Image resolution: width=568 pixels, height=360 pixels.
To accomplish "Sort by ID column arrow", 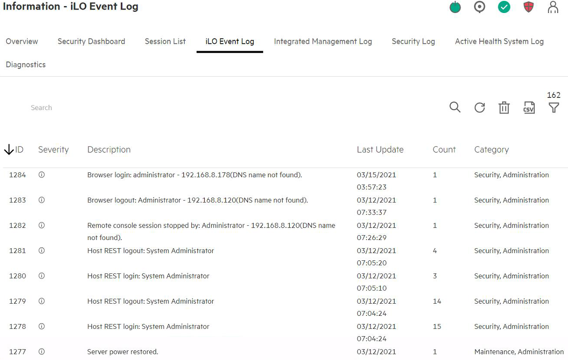I will [9, 150].
